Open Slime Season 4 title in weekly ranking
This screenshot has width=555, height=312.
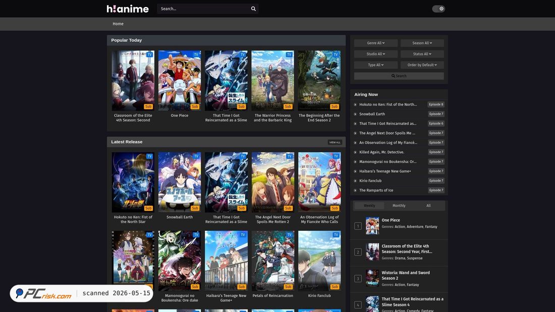pyautogui.click(x=412, y=302)
